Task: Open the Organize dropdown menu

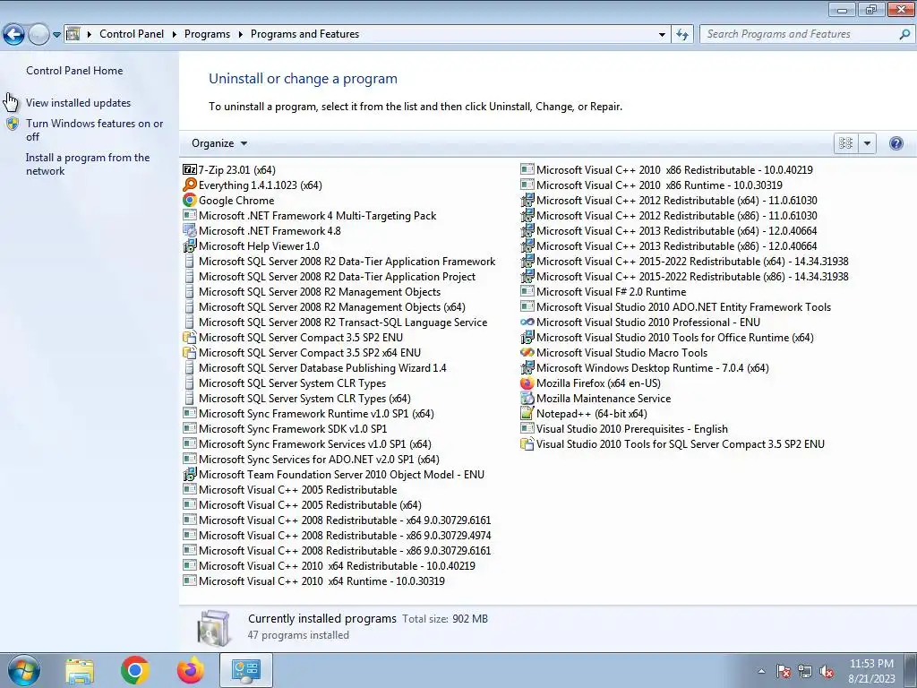Action: pyautogui.click(x=219, y=143)
